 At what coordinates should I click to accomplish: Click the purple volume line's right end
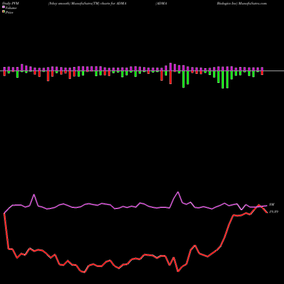point(267,206)
